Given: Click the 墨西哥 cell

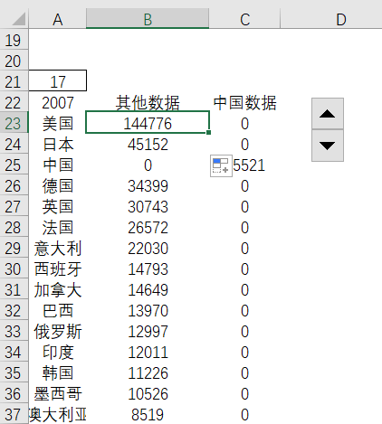Looking at the screenshot, I should point(57,393).
